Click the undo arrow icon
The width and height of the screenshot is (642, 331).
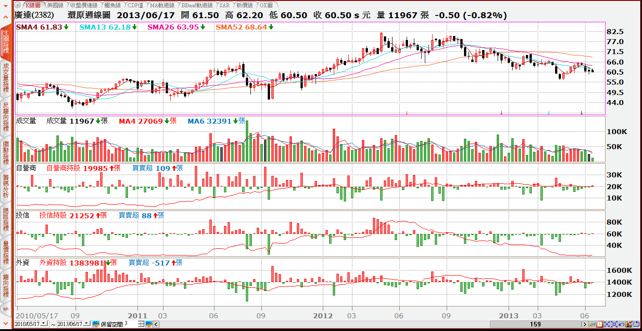coord(622,324)
